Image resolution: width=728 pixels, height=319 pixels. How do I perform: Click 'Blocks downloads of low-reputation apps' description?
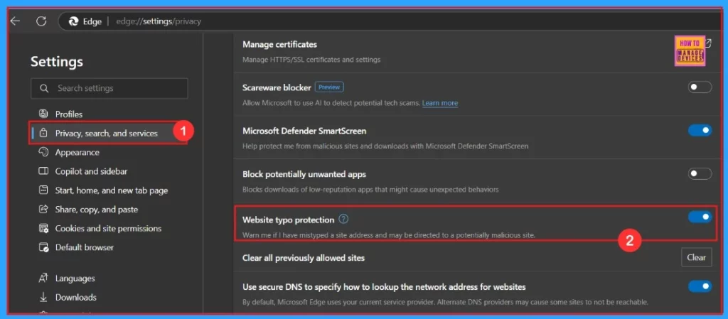click(370, 190)
